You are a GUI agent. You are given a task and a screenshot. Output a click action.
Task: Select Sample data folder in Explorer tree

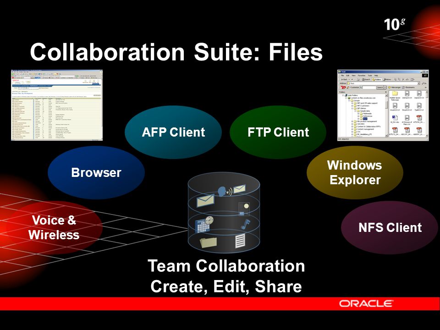pyautogui.click(x=363, y=111)
